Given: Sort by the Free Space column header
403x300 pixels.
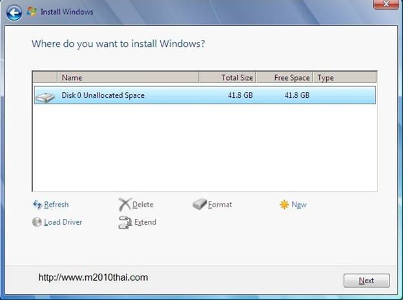Looking at the screenshot, I should [285, 77].
